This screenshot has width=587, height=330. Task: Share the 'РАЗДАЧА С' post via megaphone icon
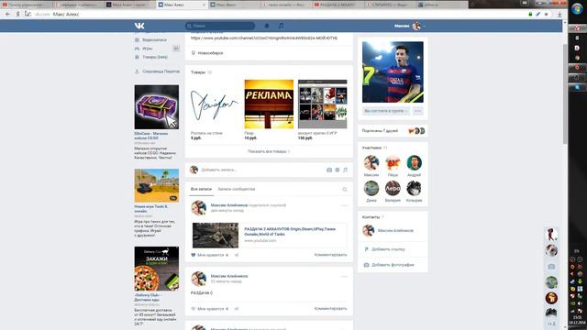pos(237,309)
